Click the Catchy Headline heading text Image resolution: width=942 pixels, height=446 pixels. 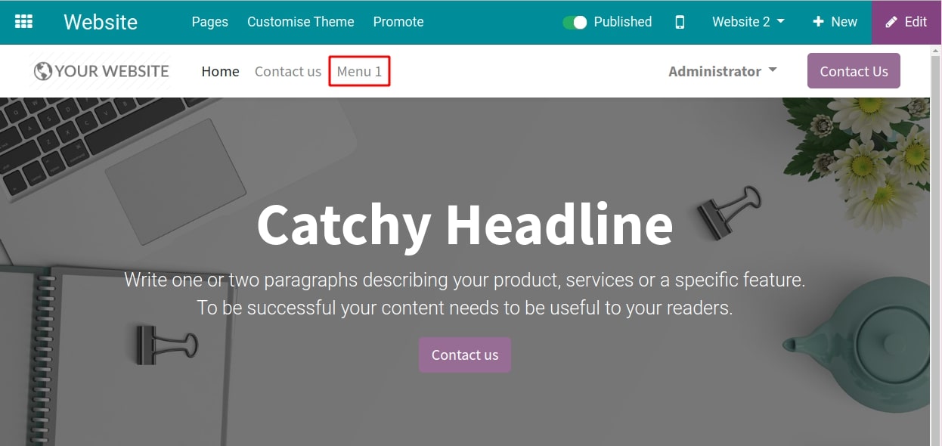[x=464, y=225]
